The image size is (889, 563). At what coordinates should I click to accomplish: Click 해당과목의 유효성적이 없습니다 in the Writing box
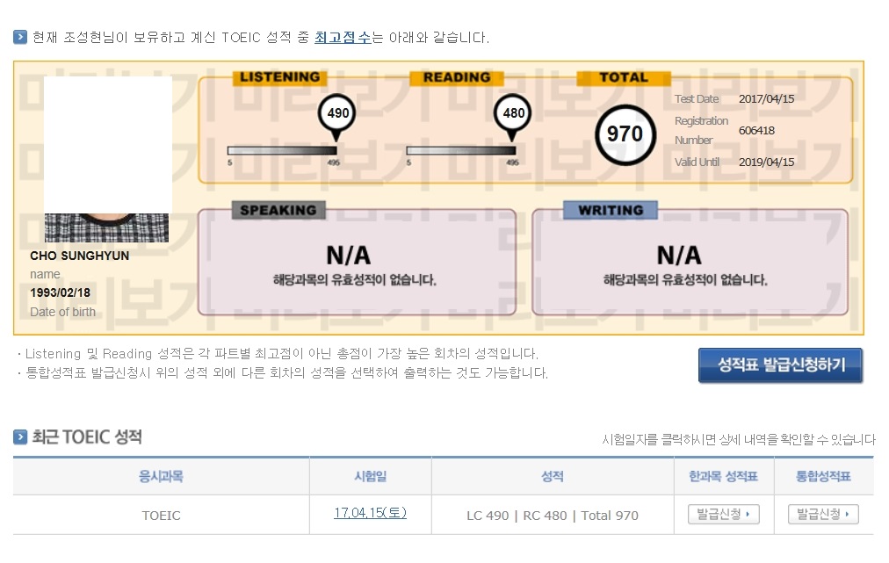coord(685,279)
